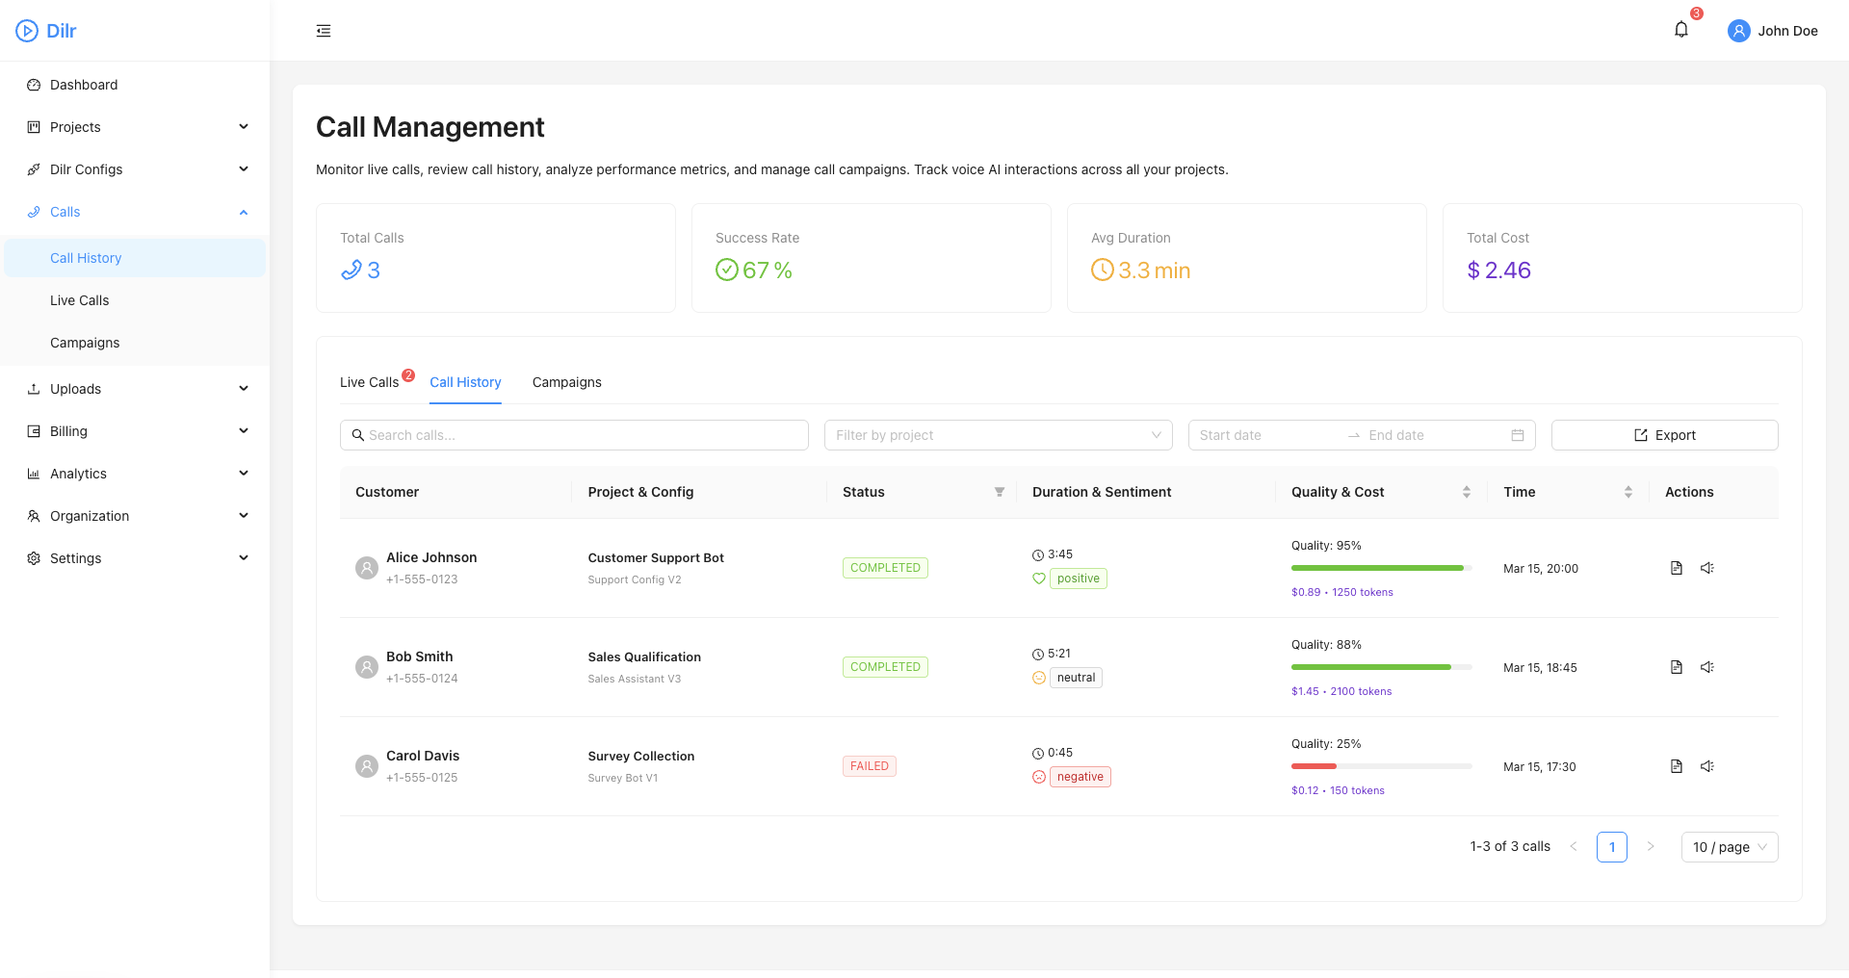Play audio for Carol Davis's failed call

1707,766
